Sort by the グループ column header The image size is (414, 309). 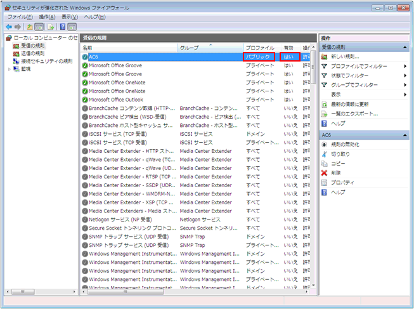210,48
